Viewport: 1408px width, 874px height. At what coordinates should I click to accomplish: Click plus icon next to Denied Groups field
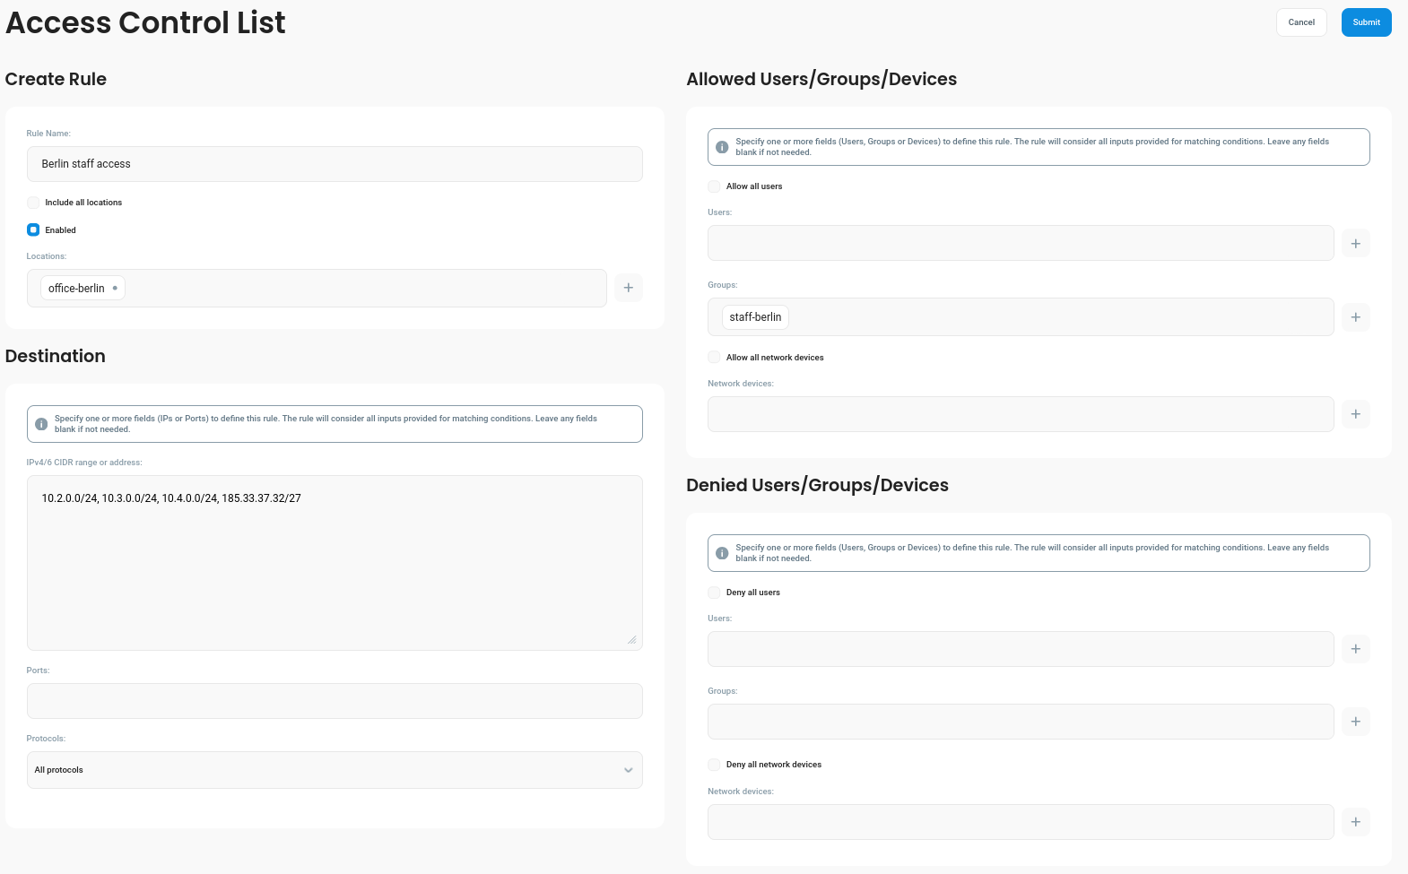pyautogui.click(x=1355, y=722)
